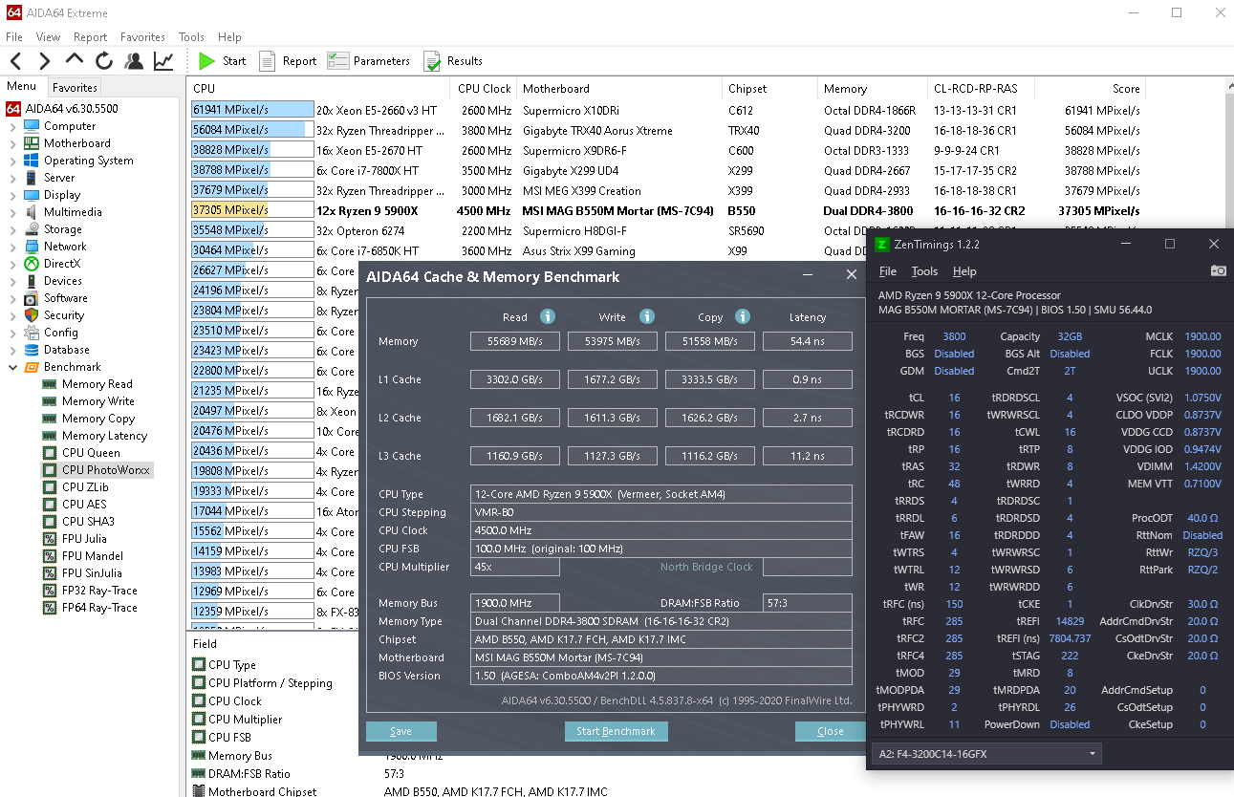1234x797 pixels.
Task: Open Report from the AIDA64 toolbar
Action: (x=288, y=61)
